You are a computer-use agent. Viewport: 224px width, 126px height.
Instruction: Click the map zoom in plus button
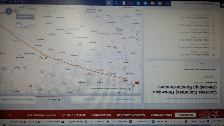point(137,51)
